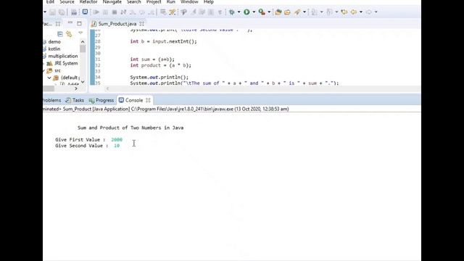
Task: Open the Debug dropdown arrow
Action: pyautogui.click(x=239, y=12)
